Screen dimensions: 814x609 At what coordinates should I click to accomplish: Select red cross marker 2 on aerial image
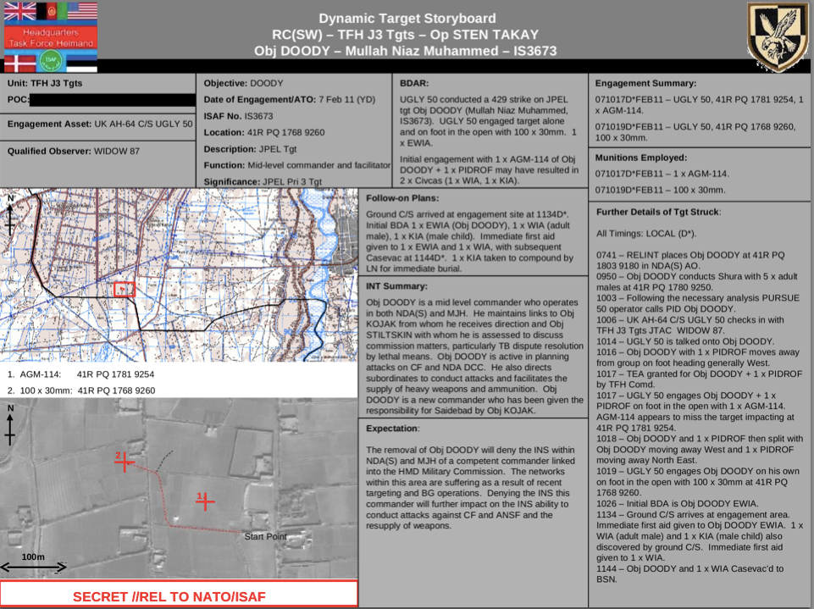pos(125,462)
